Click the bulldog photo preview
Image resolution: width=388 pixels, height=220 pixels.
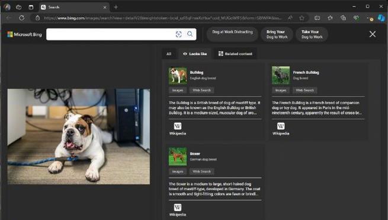[78, 136]
